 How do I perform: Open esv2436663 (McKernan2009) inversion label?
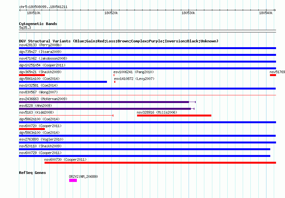(x=43, y=99)
